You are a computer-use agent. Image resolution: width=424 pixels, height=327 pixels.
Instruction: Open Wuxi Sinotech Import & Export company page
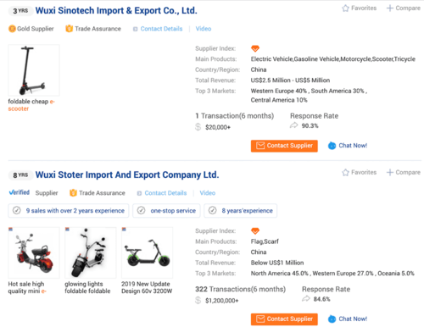pyautogui.click(x=116, y=11)
